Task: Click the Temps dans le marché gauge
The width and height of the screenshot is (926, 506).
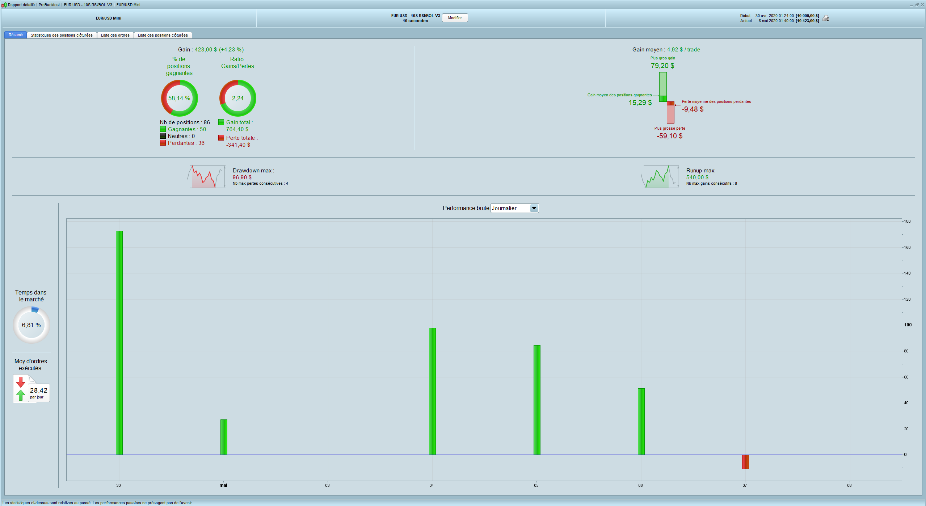Action: [31, 325]
